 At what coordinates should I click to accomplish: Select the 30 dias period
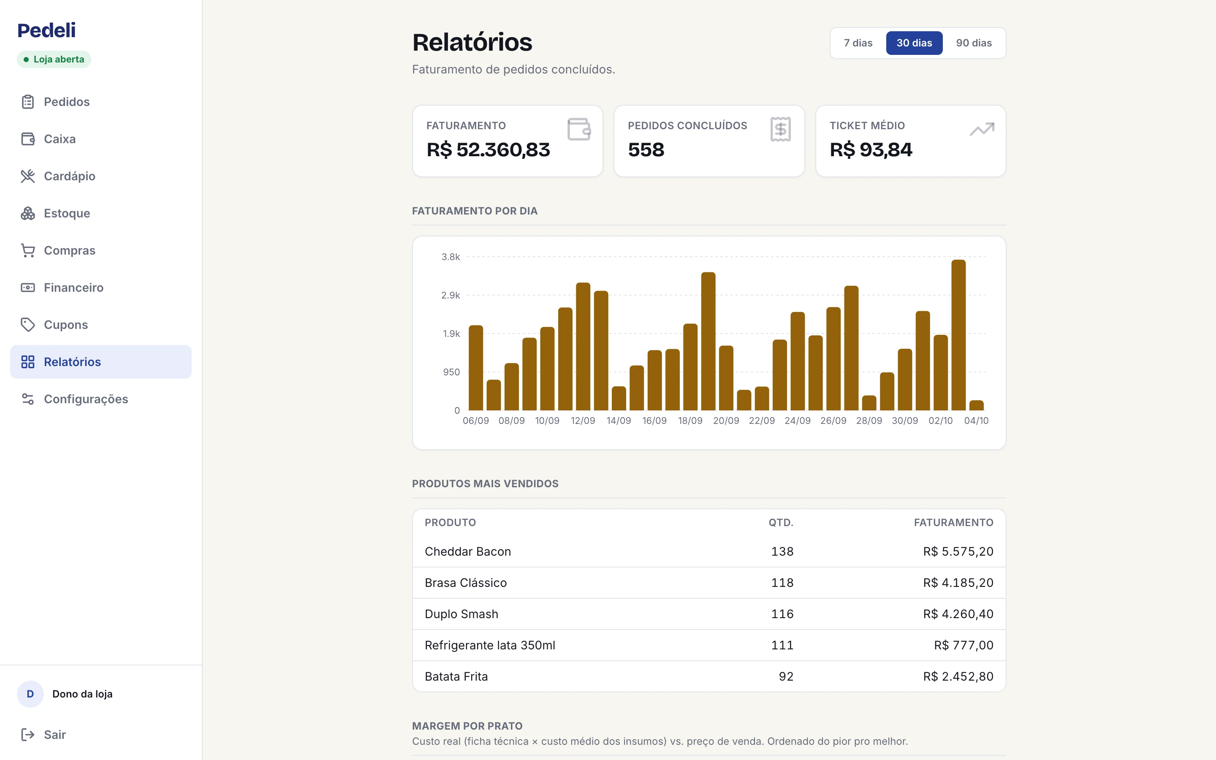[914, 43]
